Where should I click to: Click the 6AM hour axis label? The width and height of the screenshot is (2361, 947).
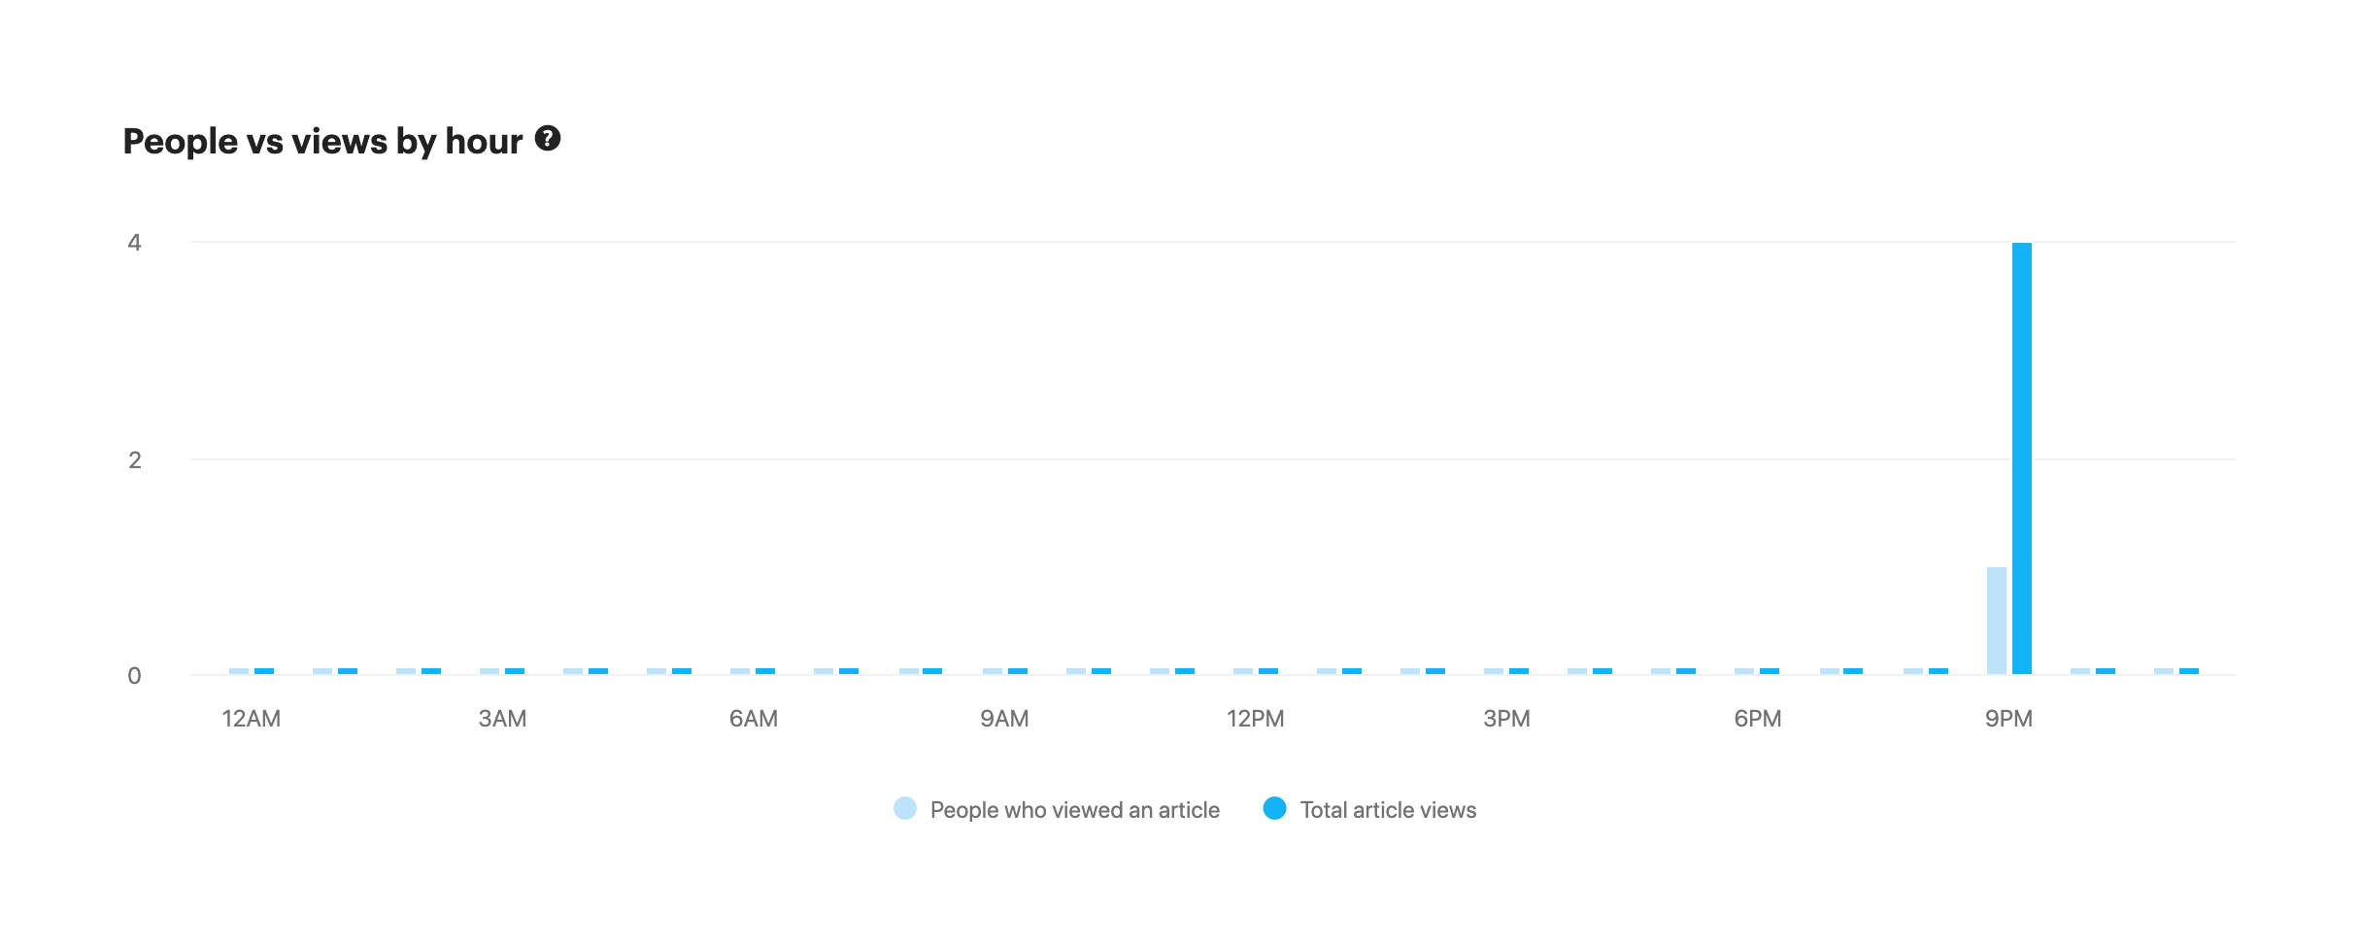pyautogui.click(x=754, y=719)
